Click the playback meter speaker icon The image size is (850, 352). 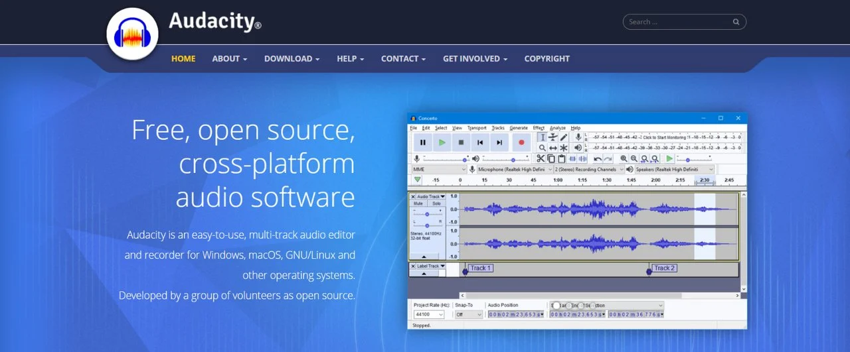click(x=578, y=148)
